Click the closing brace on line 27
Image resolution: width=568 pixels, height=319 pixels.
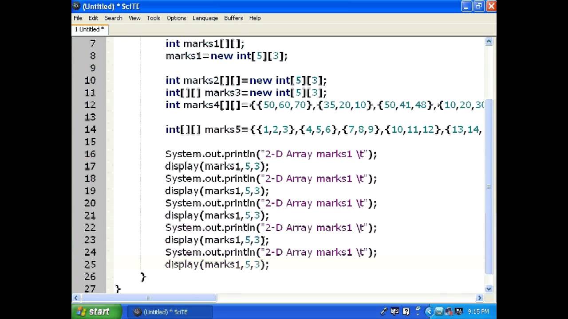[x=118, y=289]
